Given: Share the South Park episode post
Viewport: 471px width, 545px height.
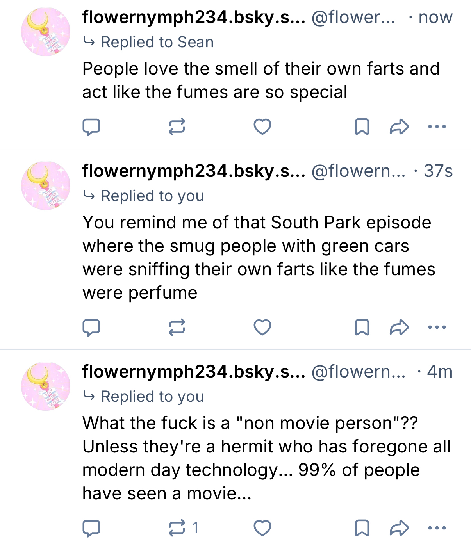Looking at the screenshot, I should point(399,327).
